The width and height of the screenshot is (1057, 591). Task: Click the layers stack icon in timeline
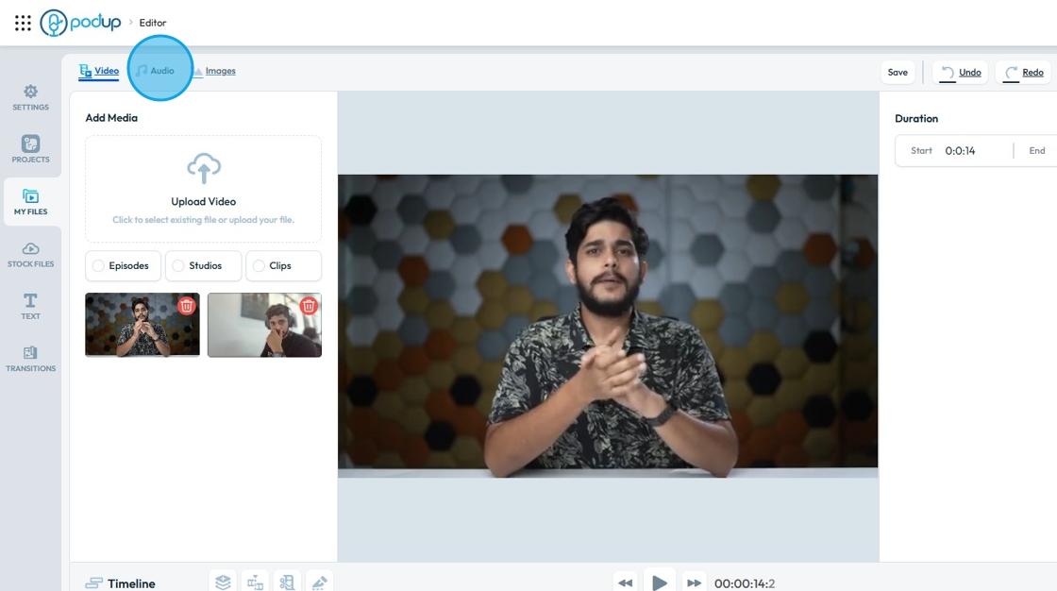coord(223,582)
